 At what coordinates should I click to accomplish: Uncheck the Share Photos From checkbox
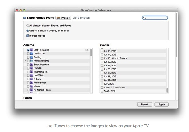click(25, 18)
